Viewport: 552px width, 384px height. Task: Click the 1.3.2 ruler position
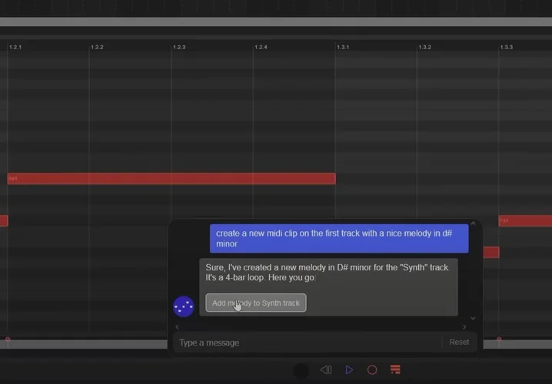[424, 47]
